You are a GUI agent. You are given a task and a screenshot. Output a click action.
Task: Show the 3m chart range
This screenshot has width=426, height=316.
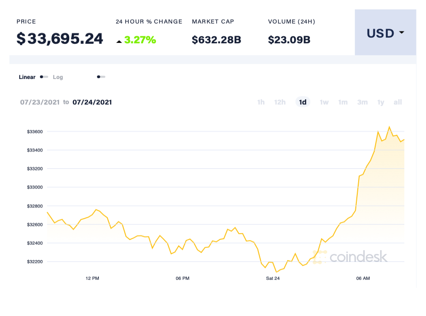pyautogui.click(x=362, y=102)
